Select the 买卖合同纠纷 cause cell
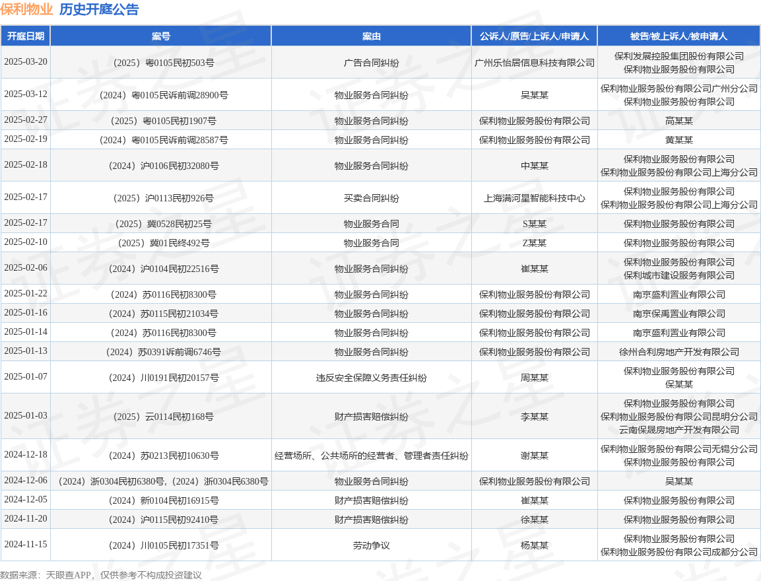Image resolution: width=761 pixels, height=581 pixels. 372,198
